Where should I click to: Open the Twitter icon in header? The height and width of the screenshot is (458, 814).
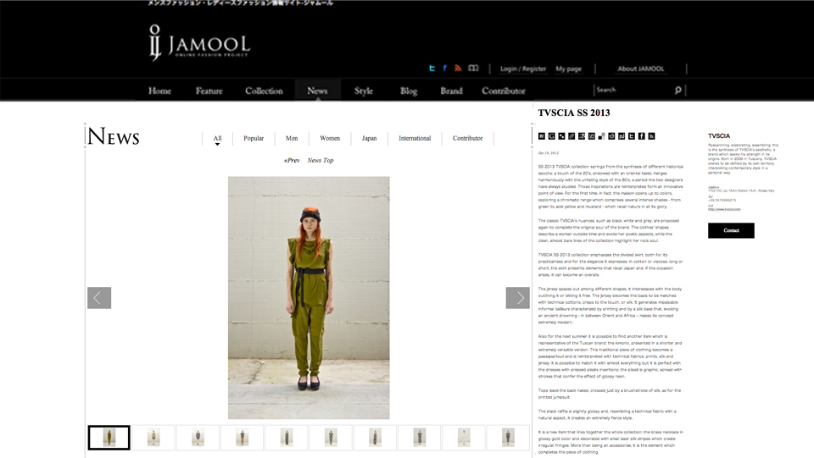pyautogui.click(x=432, y=69)
